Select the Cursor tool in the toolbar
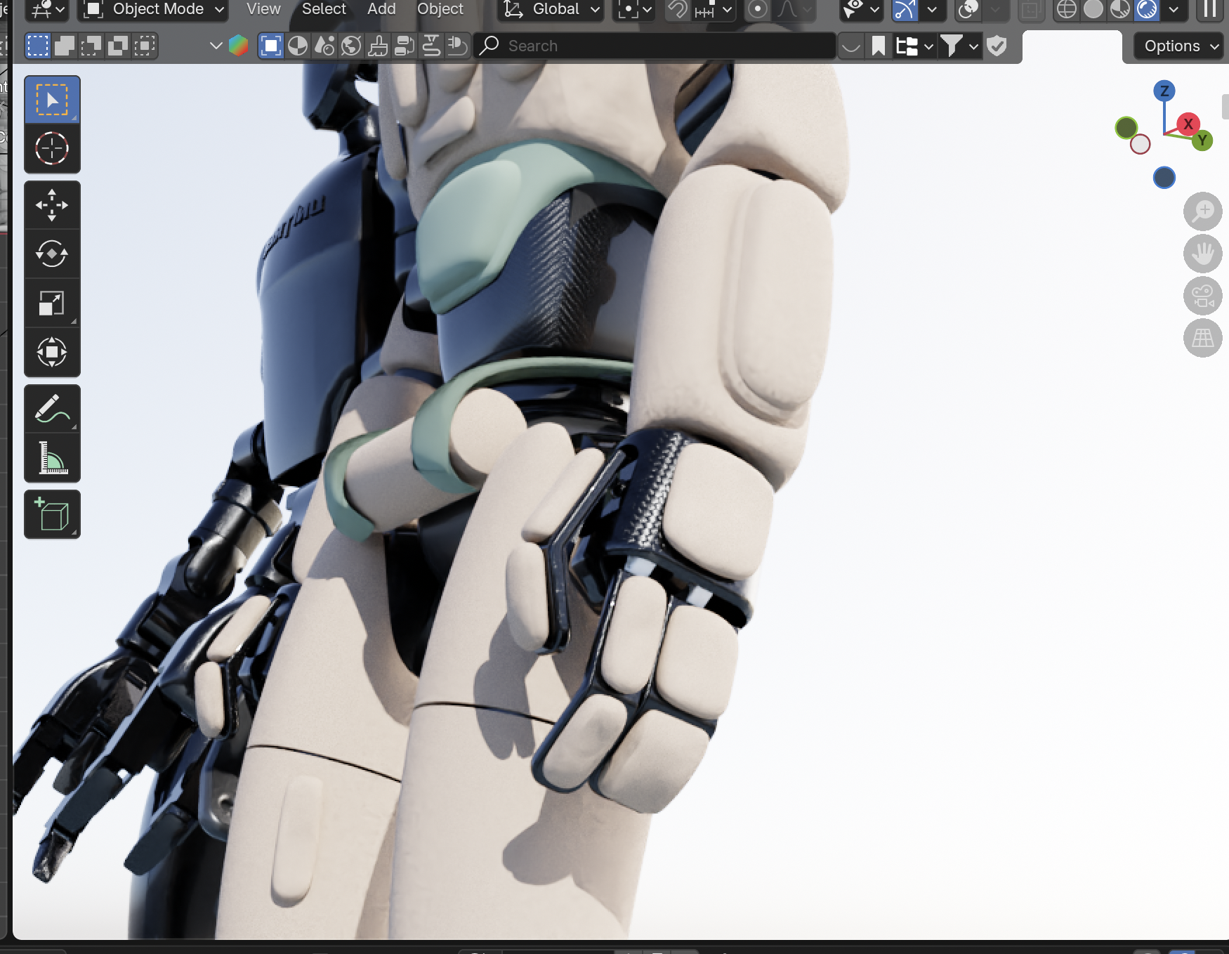Image resolution: width=1229 pixels, height=954 pixels. click(x=52, y=149)
